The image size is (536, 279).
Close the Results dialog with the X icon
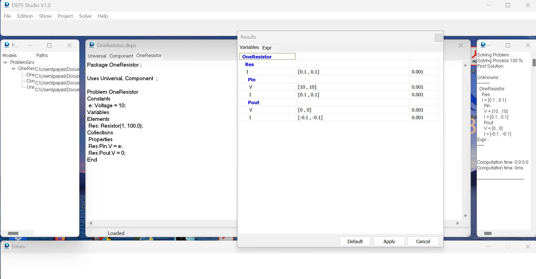click(439, 38)
